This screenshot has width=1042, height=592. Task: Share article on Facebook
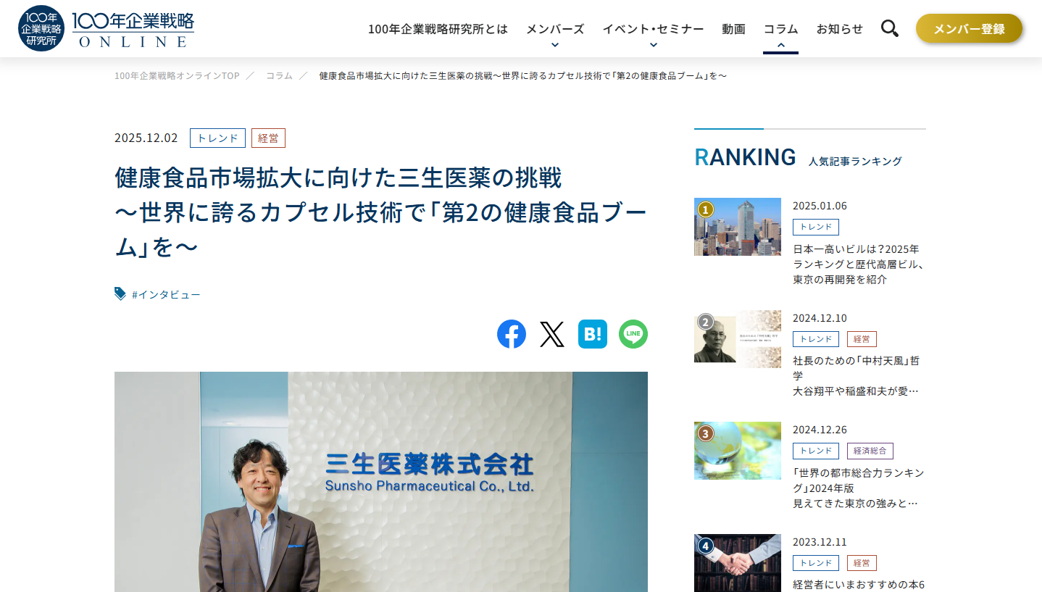point(512,334)
